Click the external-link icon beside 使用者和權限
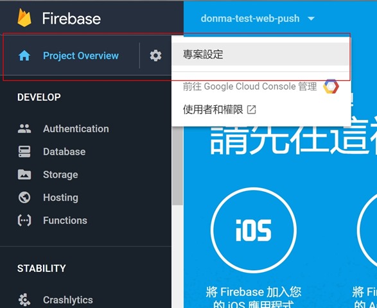Image resolution: width=377 pixels, height=308 pixels. click(252, 110)
